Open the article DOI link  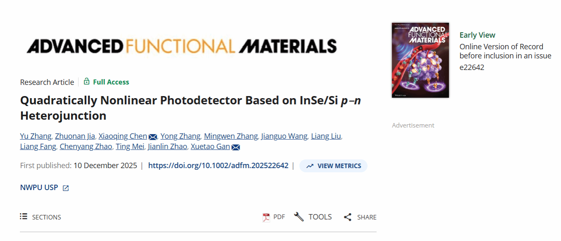[218, 166]
